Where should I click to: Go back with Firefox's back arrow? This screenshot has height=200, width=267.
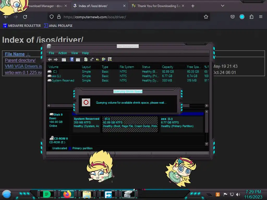tap(6, 17)
